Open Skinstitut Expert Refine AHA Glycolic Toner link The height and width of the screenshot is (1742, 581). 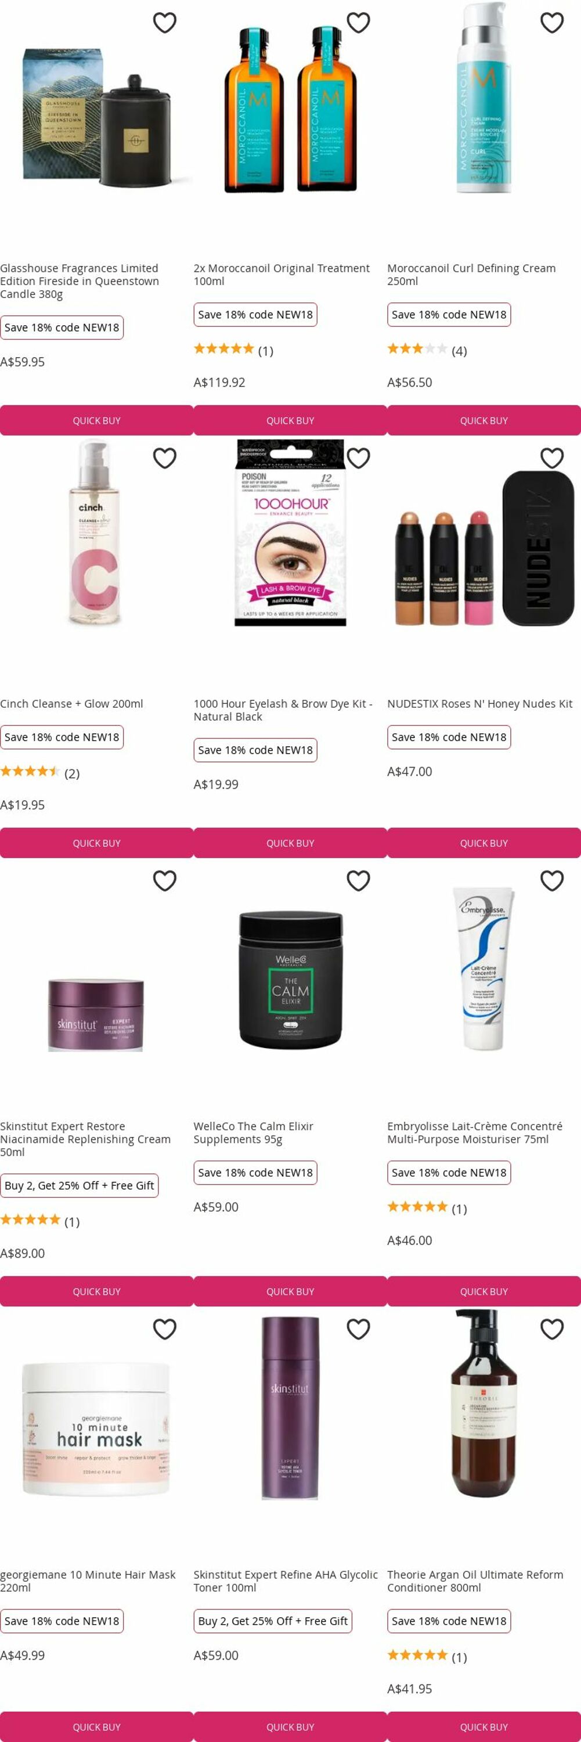(x=286, y=1581)
